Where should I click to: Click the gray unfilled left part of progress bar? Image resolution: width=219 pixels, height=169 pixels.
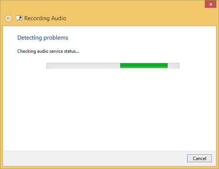83,65
